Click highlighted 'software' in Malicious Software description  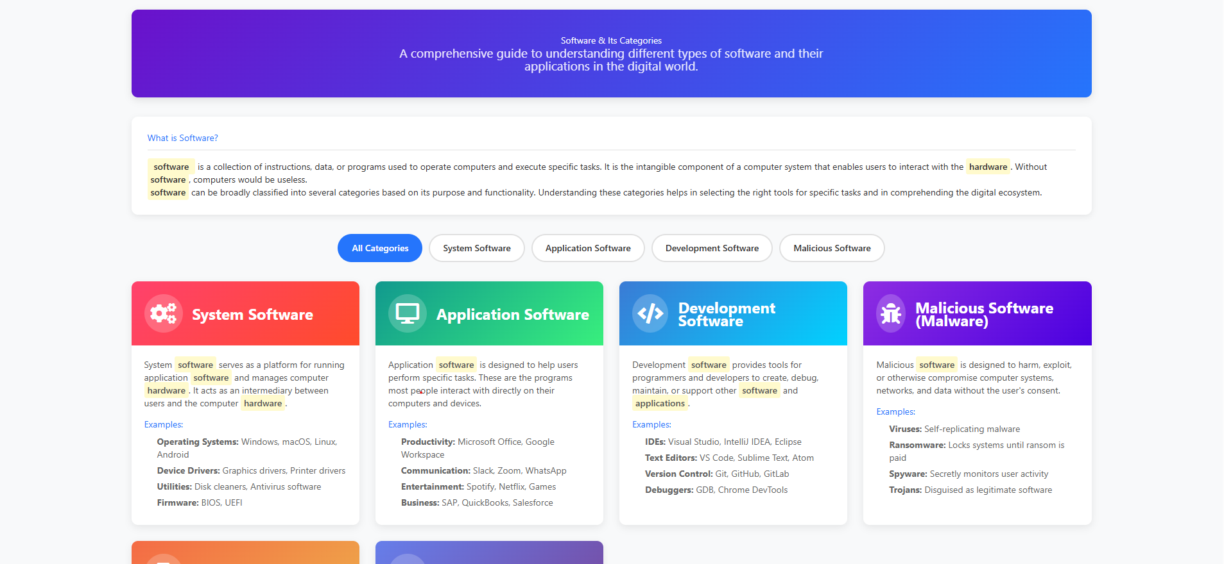pyautogui.click(x=936, y=365)
